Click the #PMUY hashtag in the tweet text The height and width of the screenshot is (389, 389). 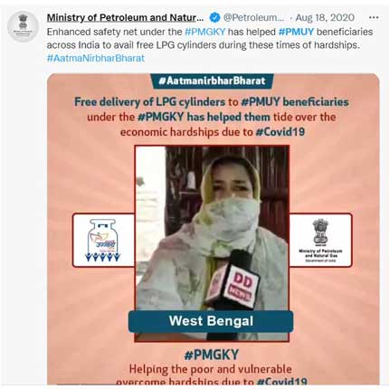(x=296, y=32)
